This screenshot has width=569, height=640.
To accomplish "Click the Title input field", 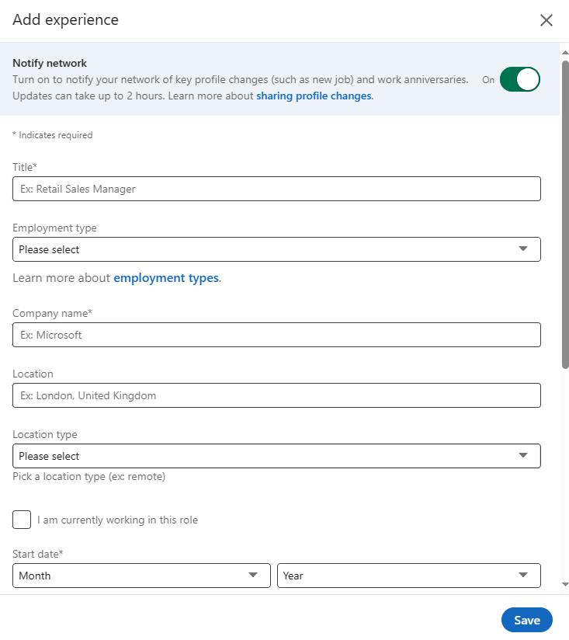I will pos(276,189).
